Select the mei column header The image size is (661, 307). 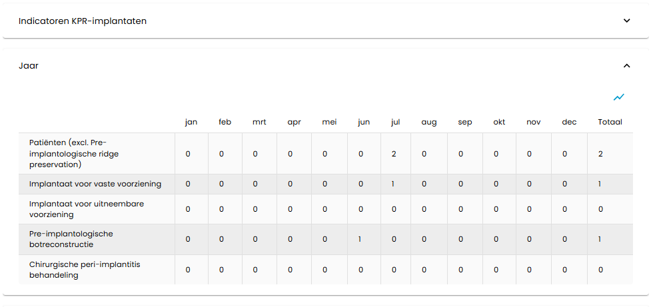point(329,123)
